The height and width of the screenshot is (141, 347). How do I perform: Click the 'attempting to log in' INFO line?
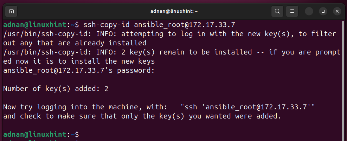pyautogui.click(x=170, y=34)
